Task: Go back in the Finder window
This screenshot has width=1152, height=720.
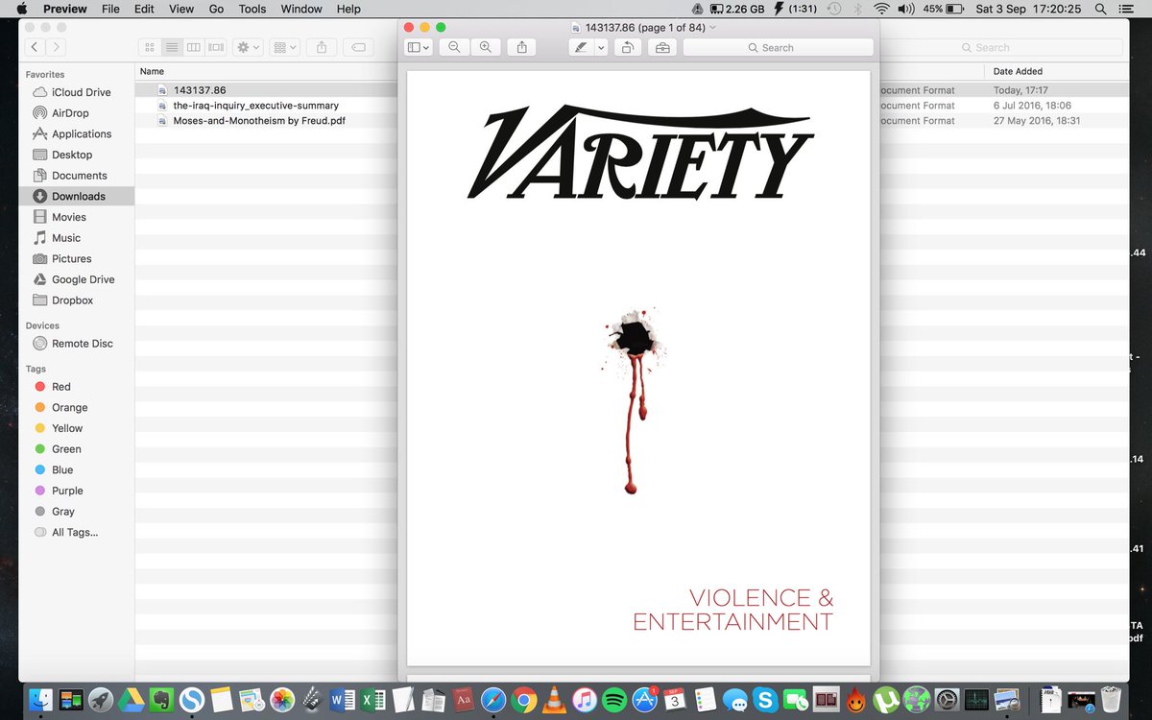Action: pyautogui.click(x=36, y=46)
